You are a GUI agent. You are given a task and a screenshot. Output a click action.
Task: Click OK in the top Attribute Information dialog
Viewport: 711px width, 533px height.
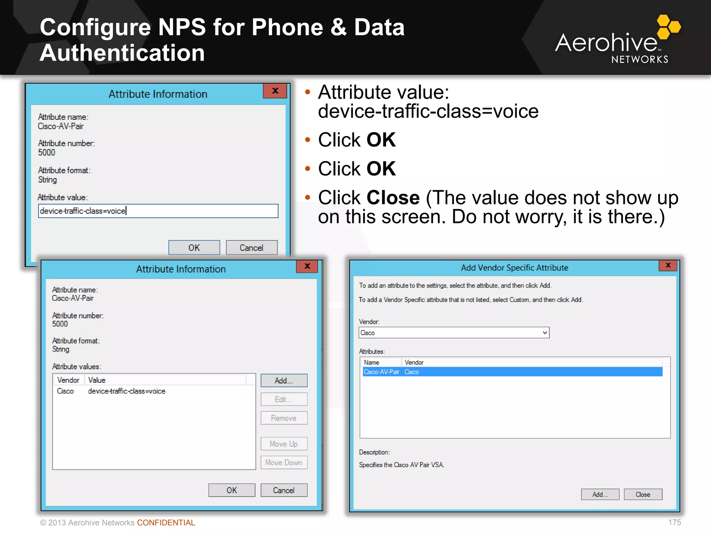tap(194, 247)
